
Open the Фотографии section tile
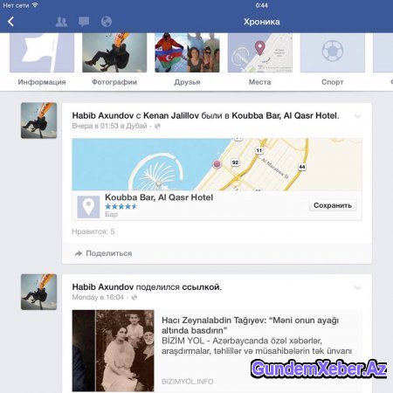(114, 52)
